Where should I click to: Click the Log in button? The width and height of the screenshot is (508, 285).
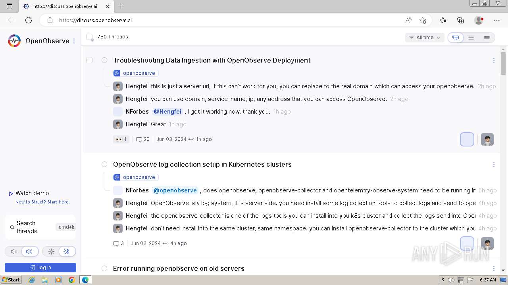pos(40,268)
